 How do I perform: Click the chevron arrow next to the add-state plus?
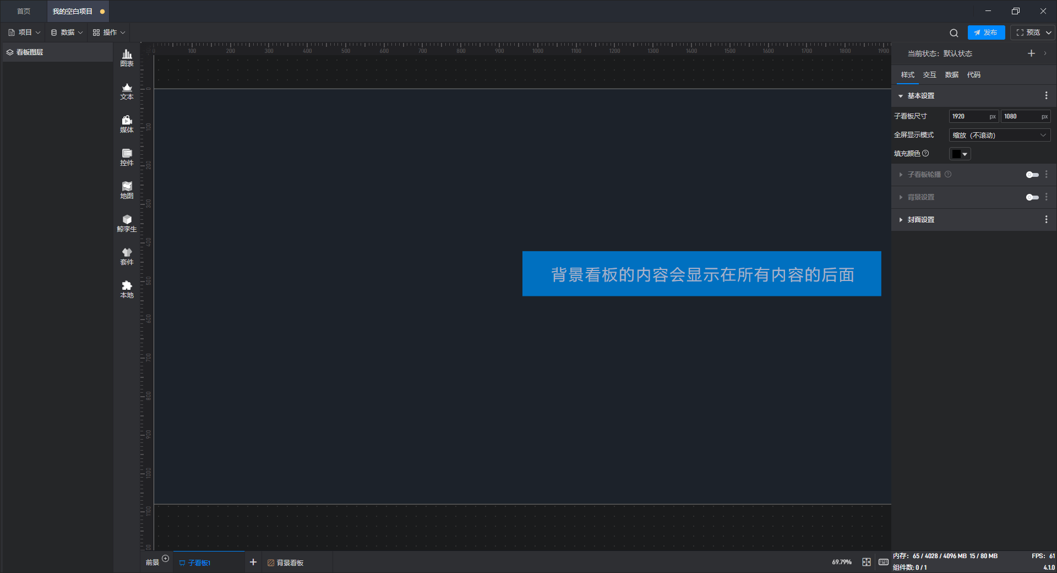tap(1045, 53)
